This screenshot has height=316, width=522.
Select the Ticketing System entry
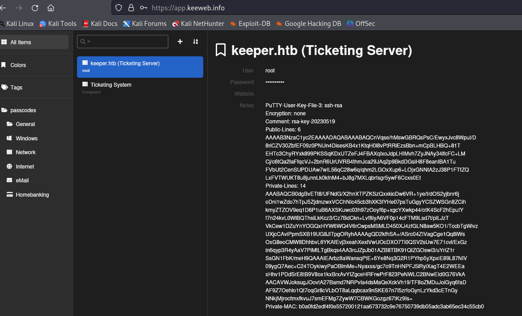(x=140, y=88)
